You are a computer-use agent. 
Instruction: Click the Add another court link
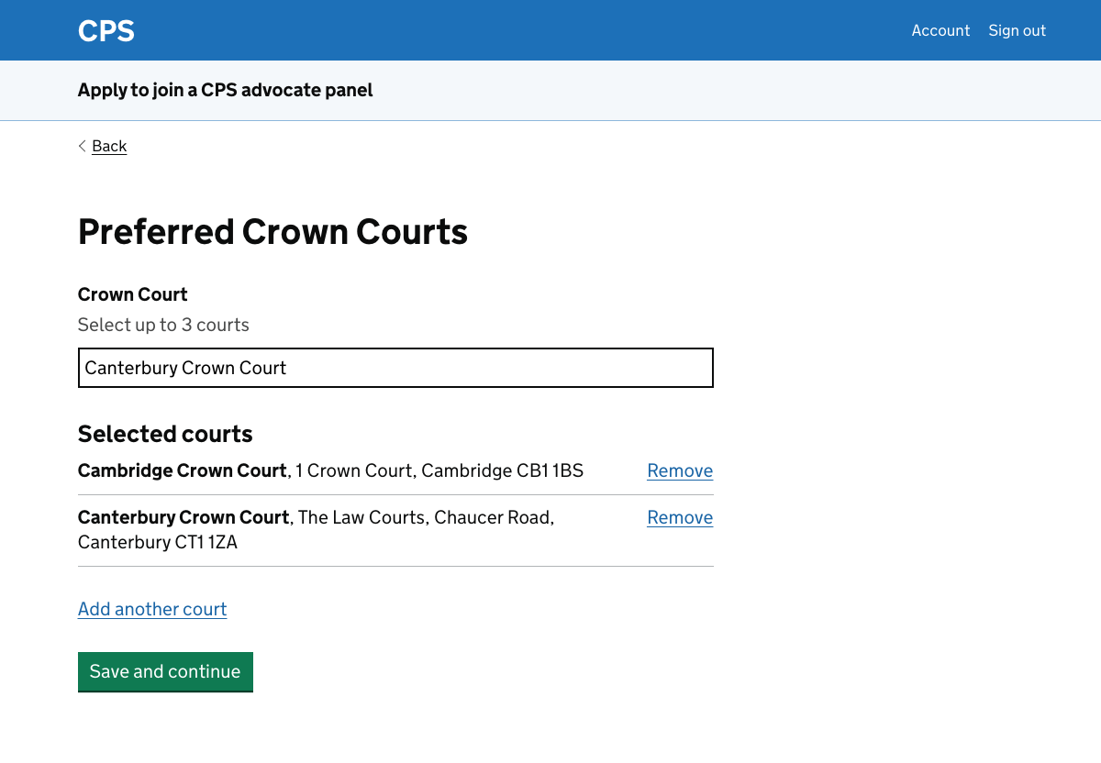(151, 609)
